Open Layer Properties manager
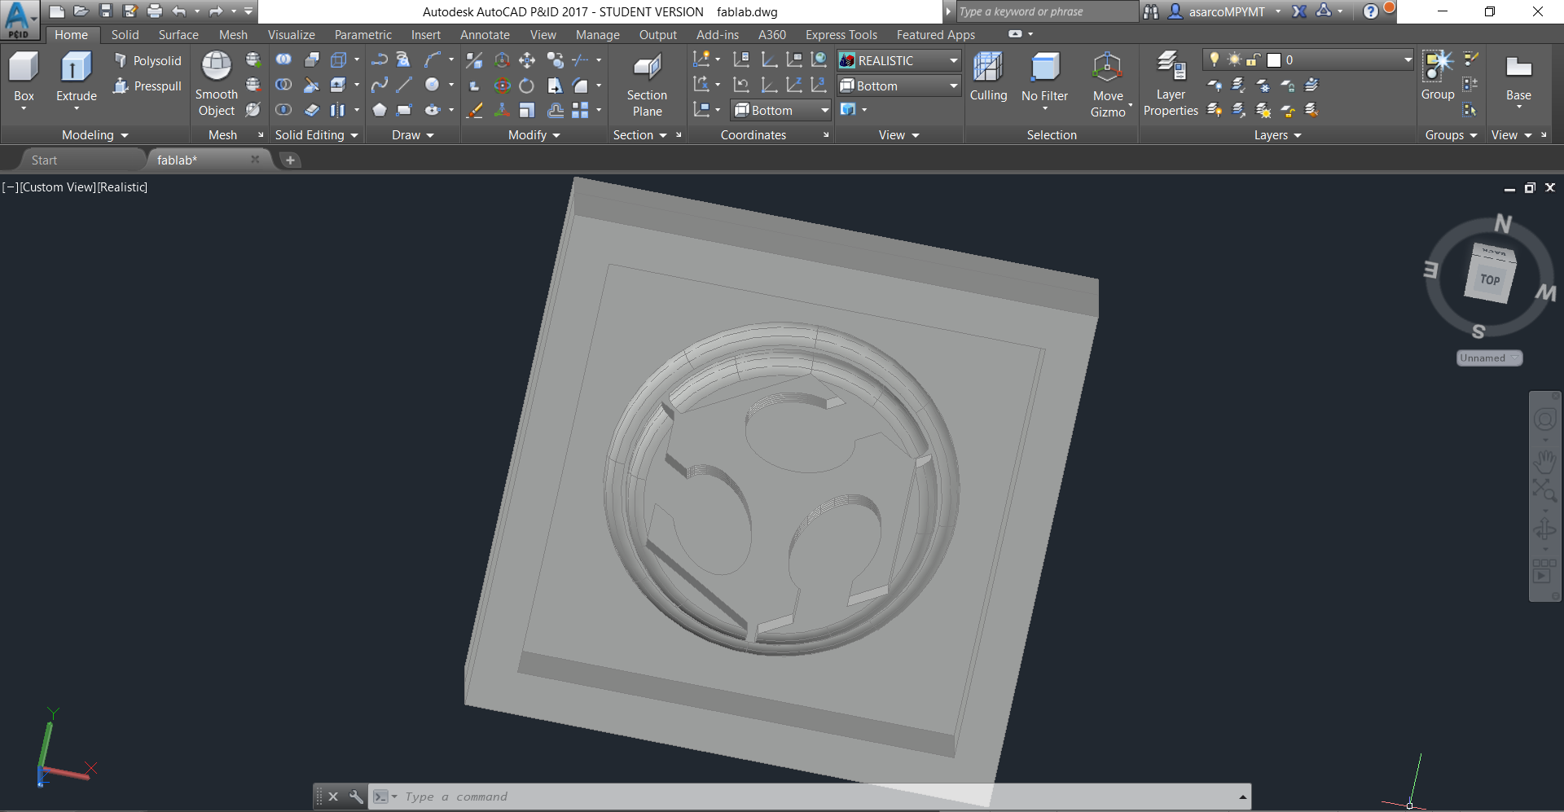This screenshot has width=1564, height=812. pyautogui.click(x=1171, y=84)
